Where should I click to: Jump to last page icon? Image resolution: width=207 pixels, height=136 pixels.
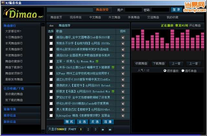[110, 130]
